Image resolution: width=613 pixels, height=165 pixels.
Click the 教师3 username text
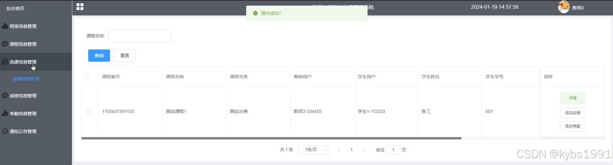tap(578, 8)
